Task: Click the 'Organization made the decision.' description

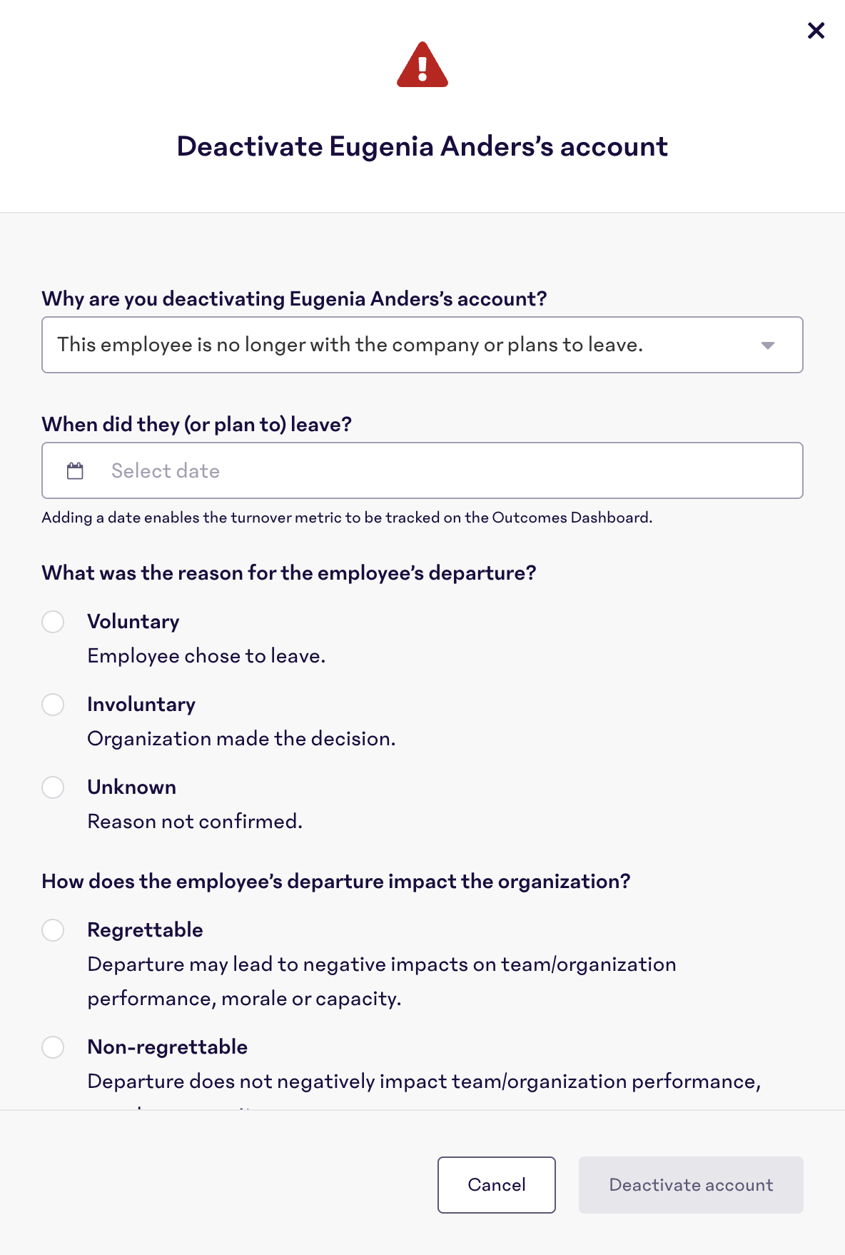Action: (x=241, y=739)
